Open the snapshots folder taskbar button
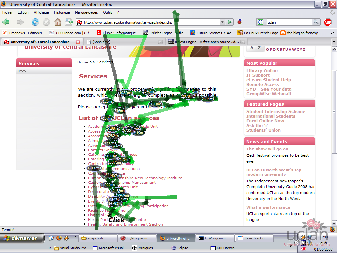 tap(98, 238)
